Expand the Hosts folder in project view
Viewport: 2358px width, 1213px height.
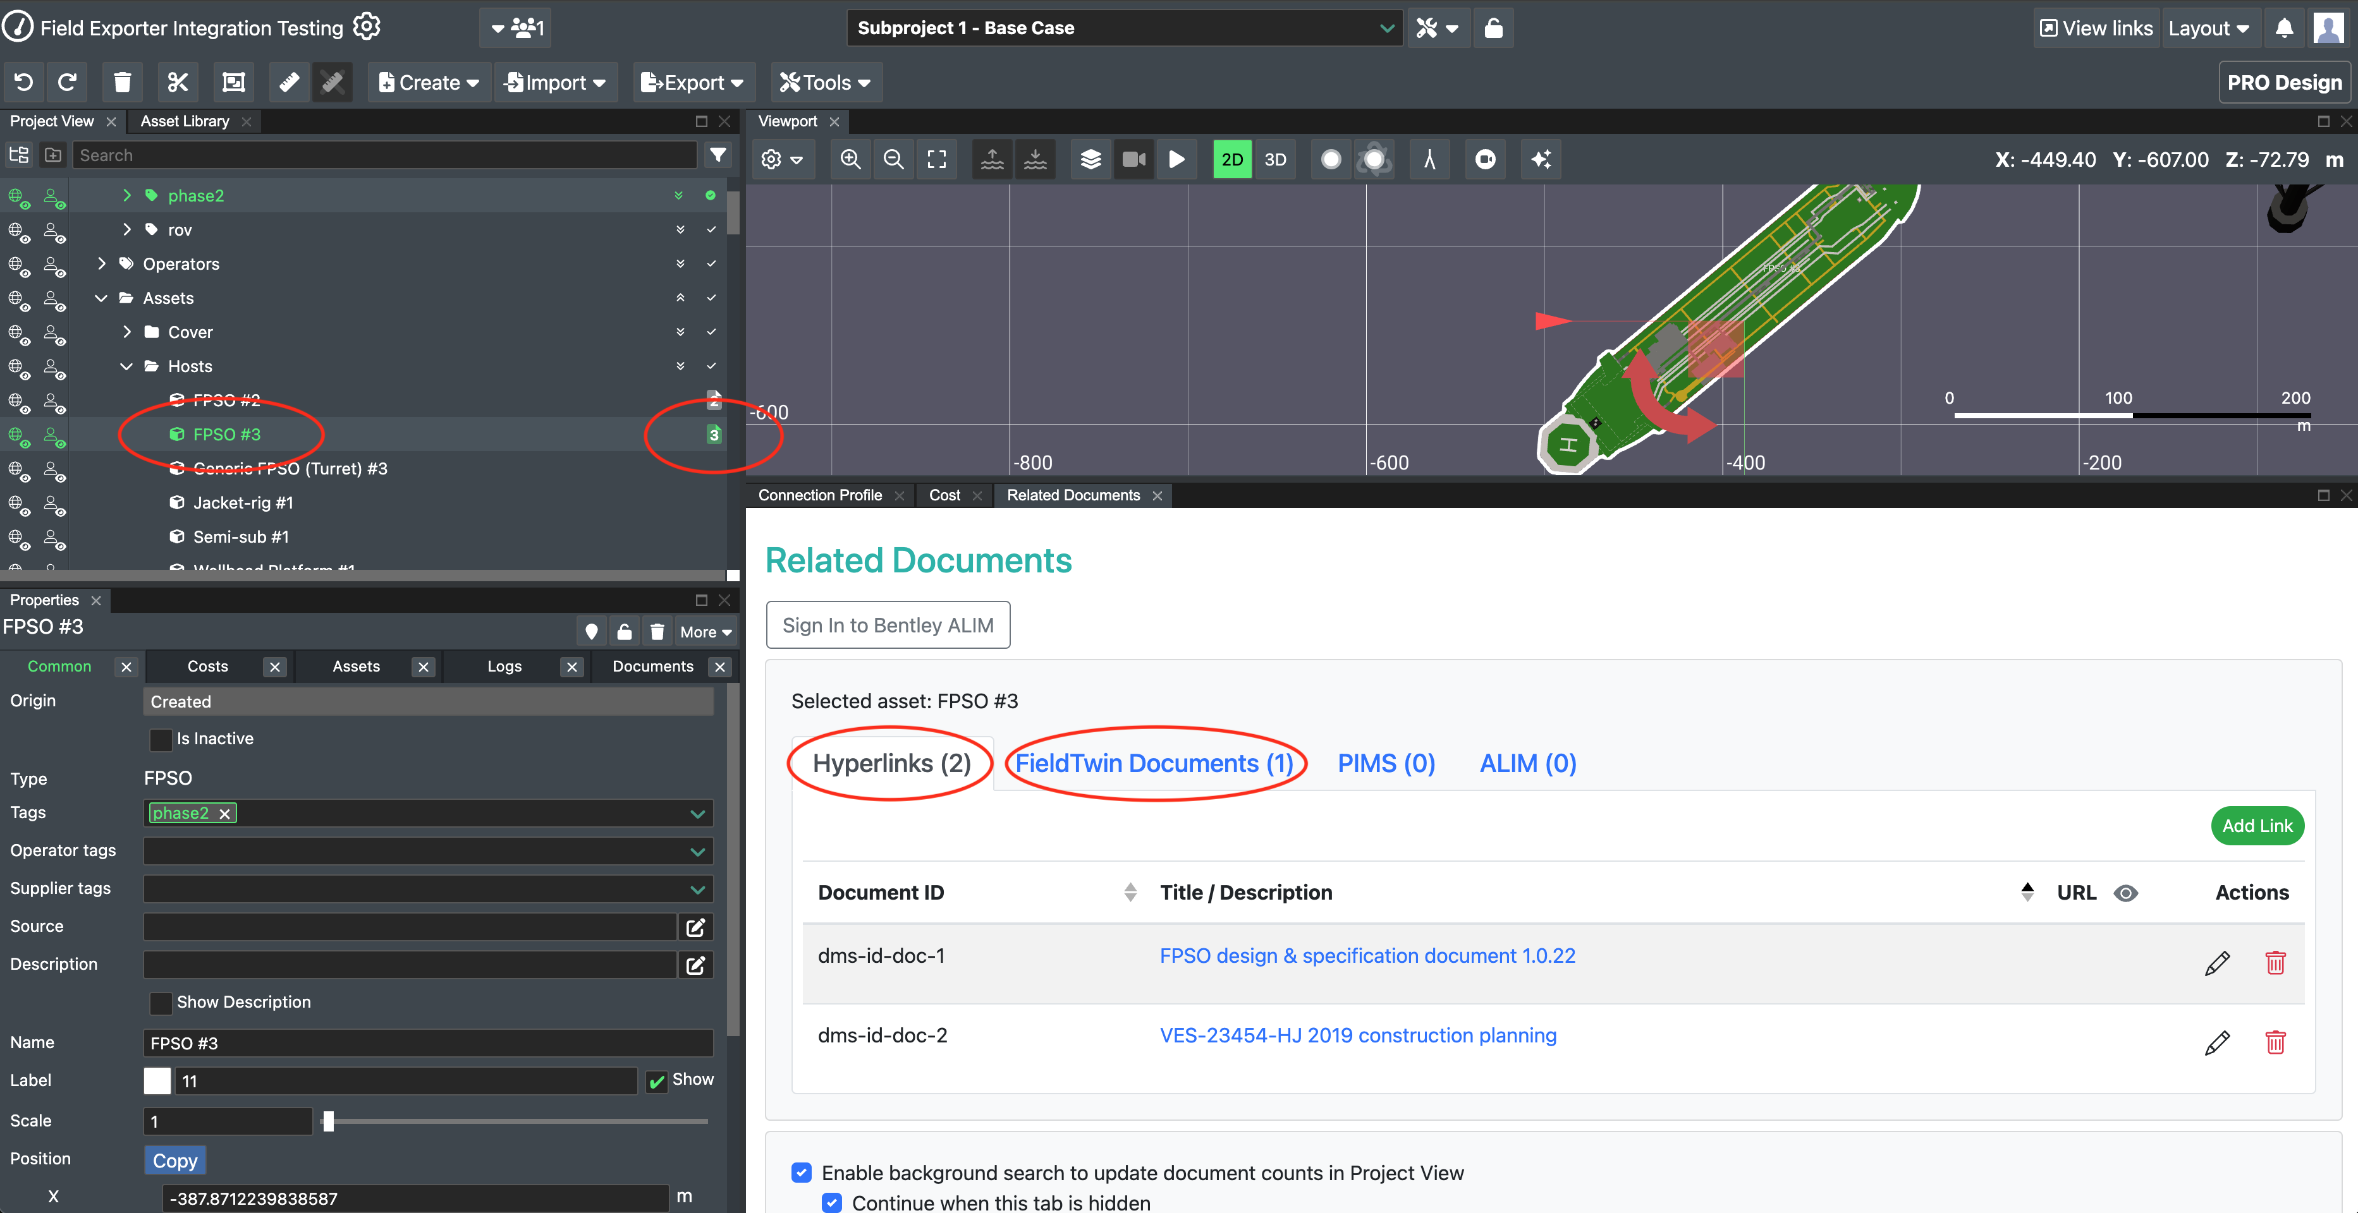click(124, 365)
